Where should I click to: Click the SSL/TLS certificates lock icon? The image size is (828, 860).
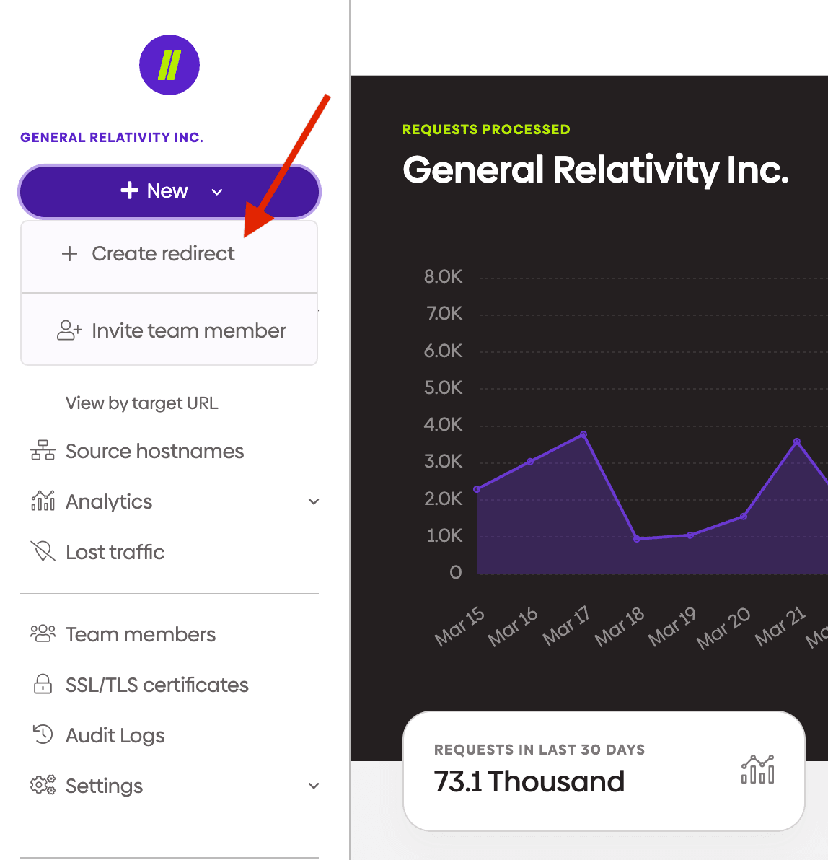(x=43, y=684)
